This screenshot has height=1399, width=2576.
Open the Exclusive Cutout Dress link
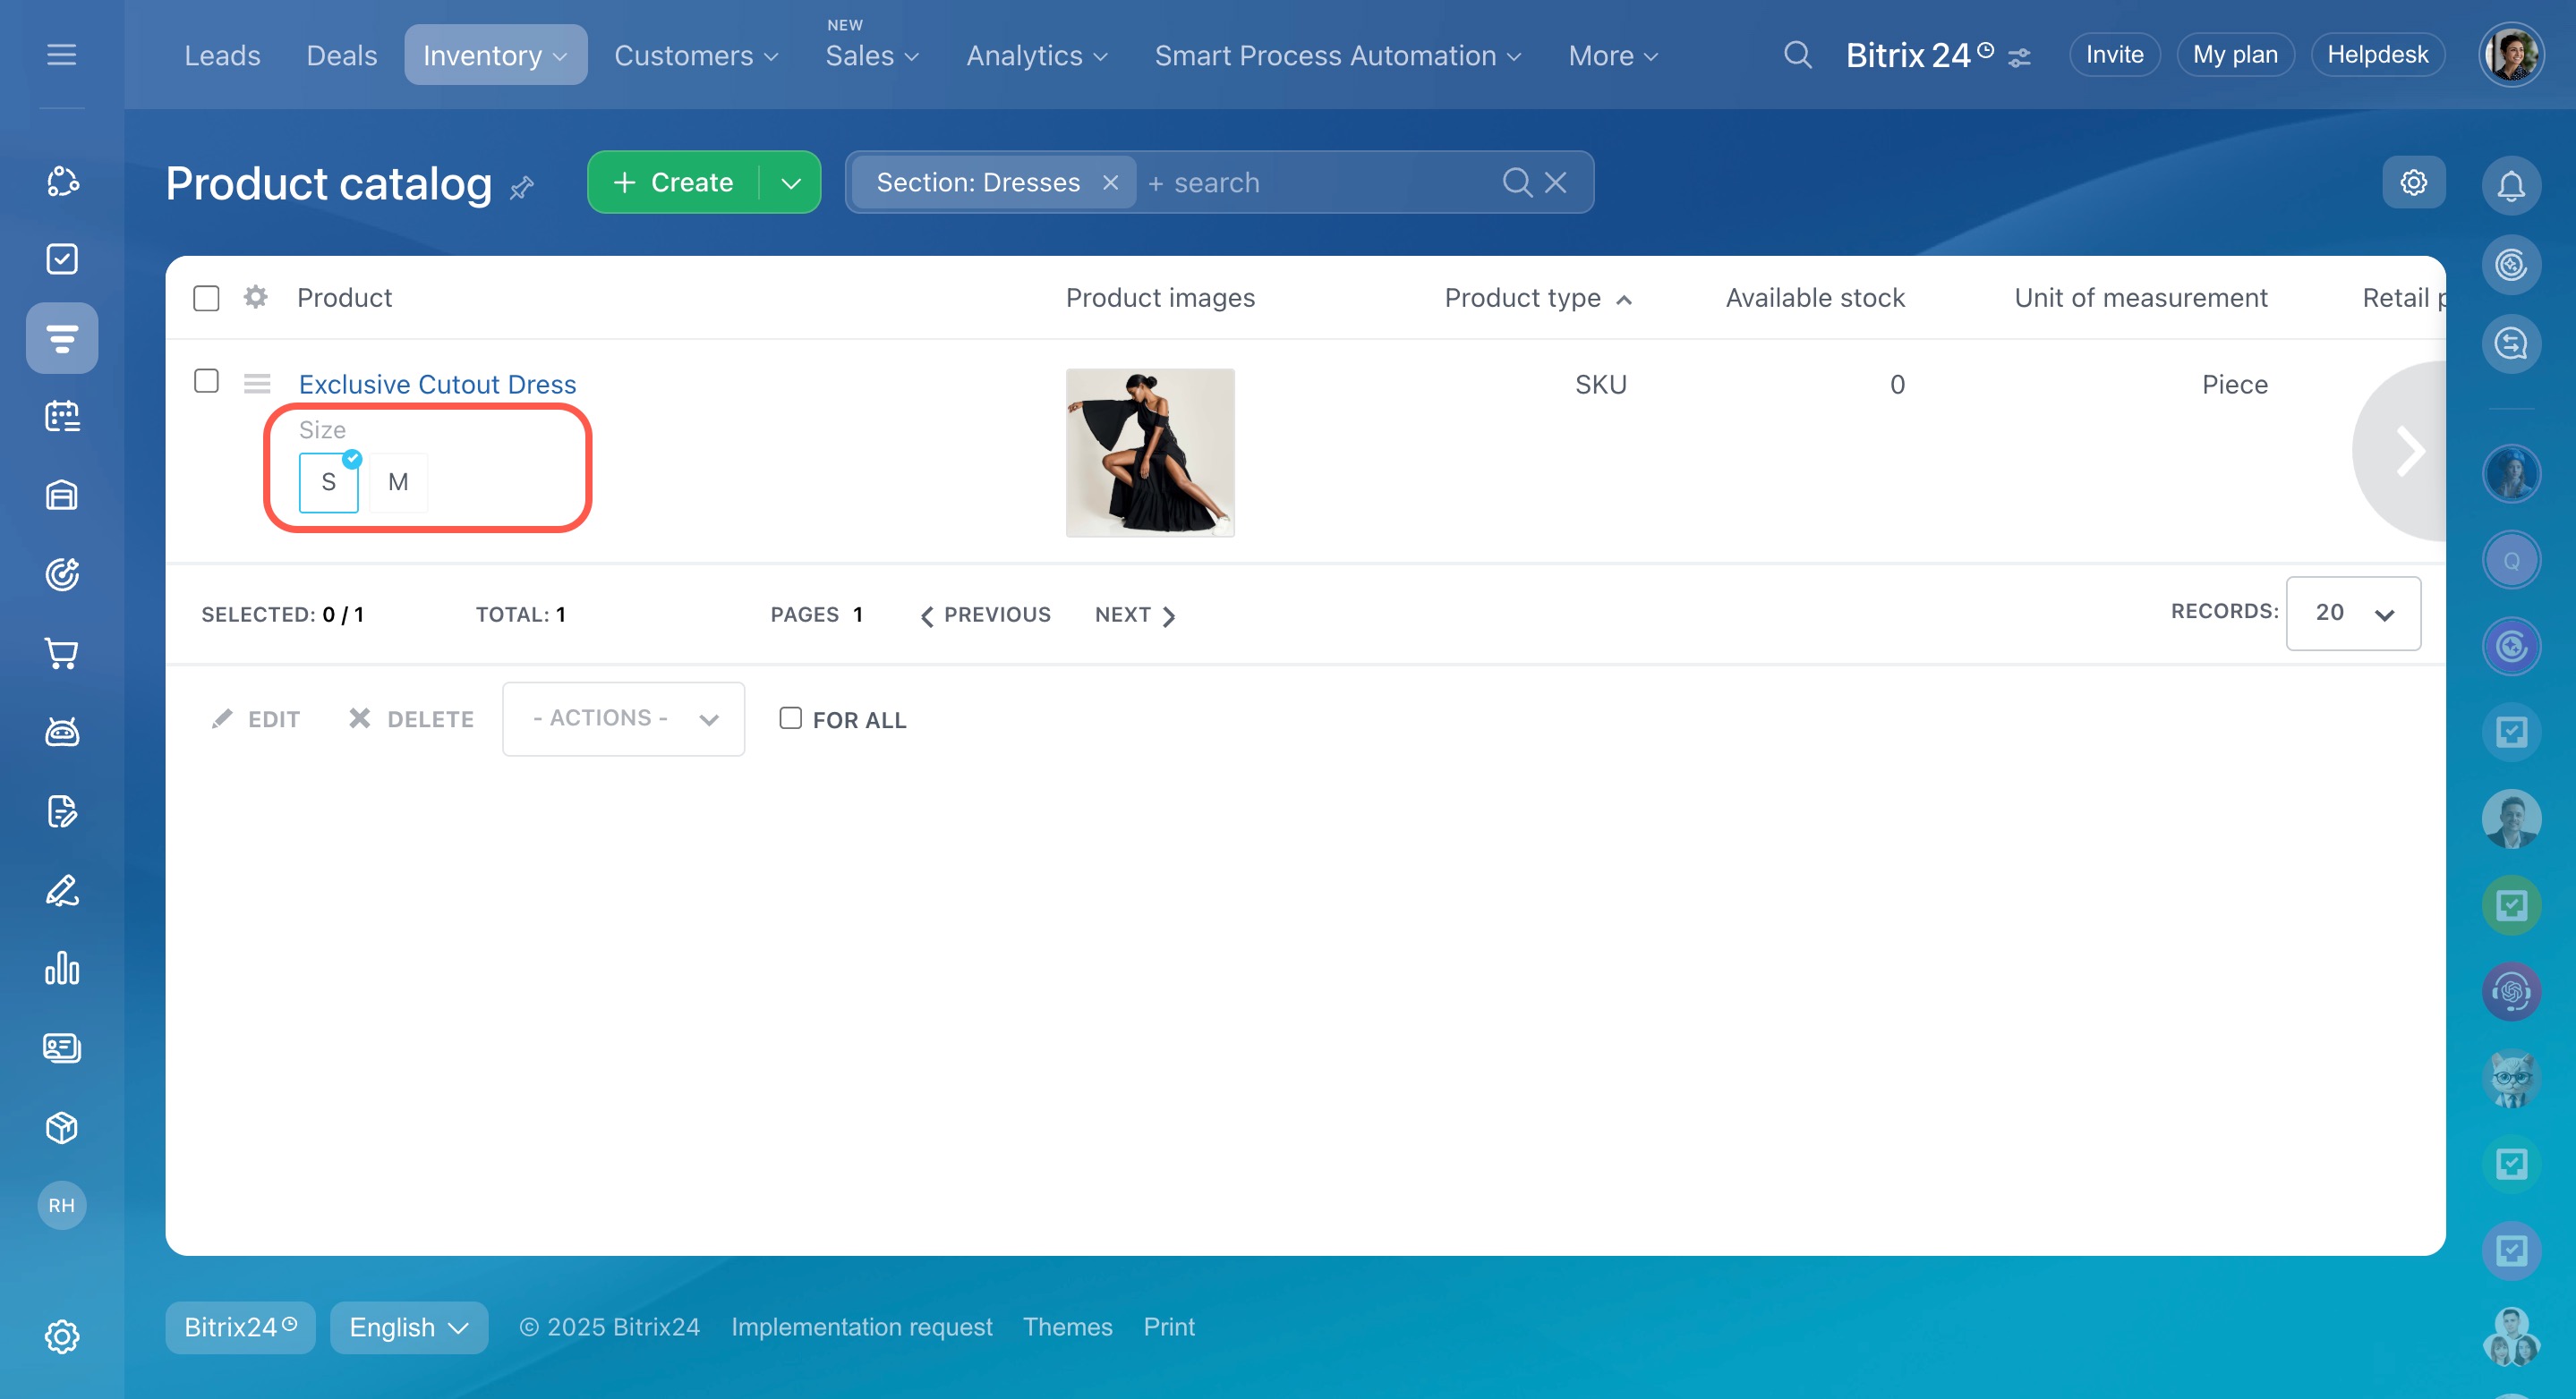pyautogui.click(x=437, y=384)
